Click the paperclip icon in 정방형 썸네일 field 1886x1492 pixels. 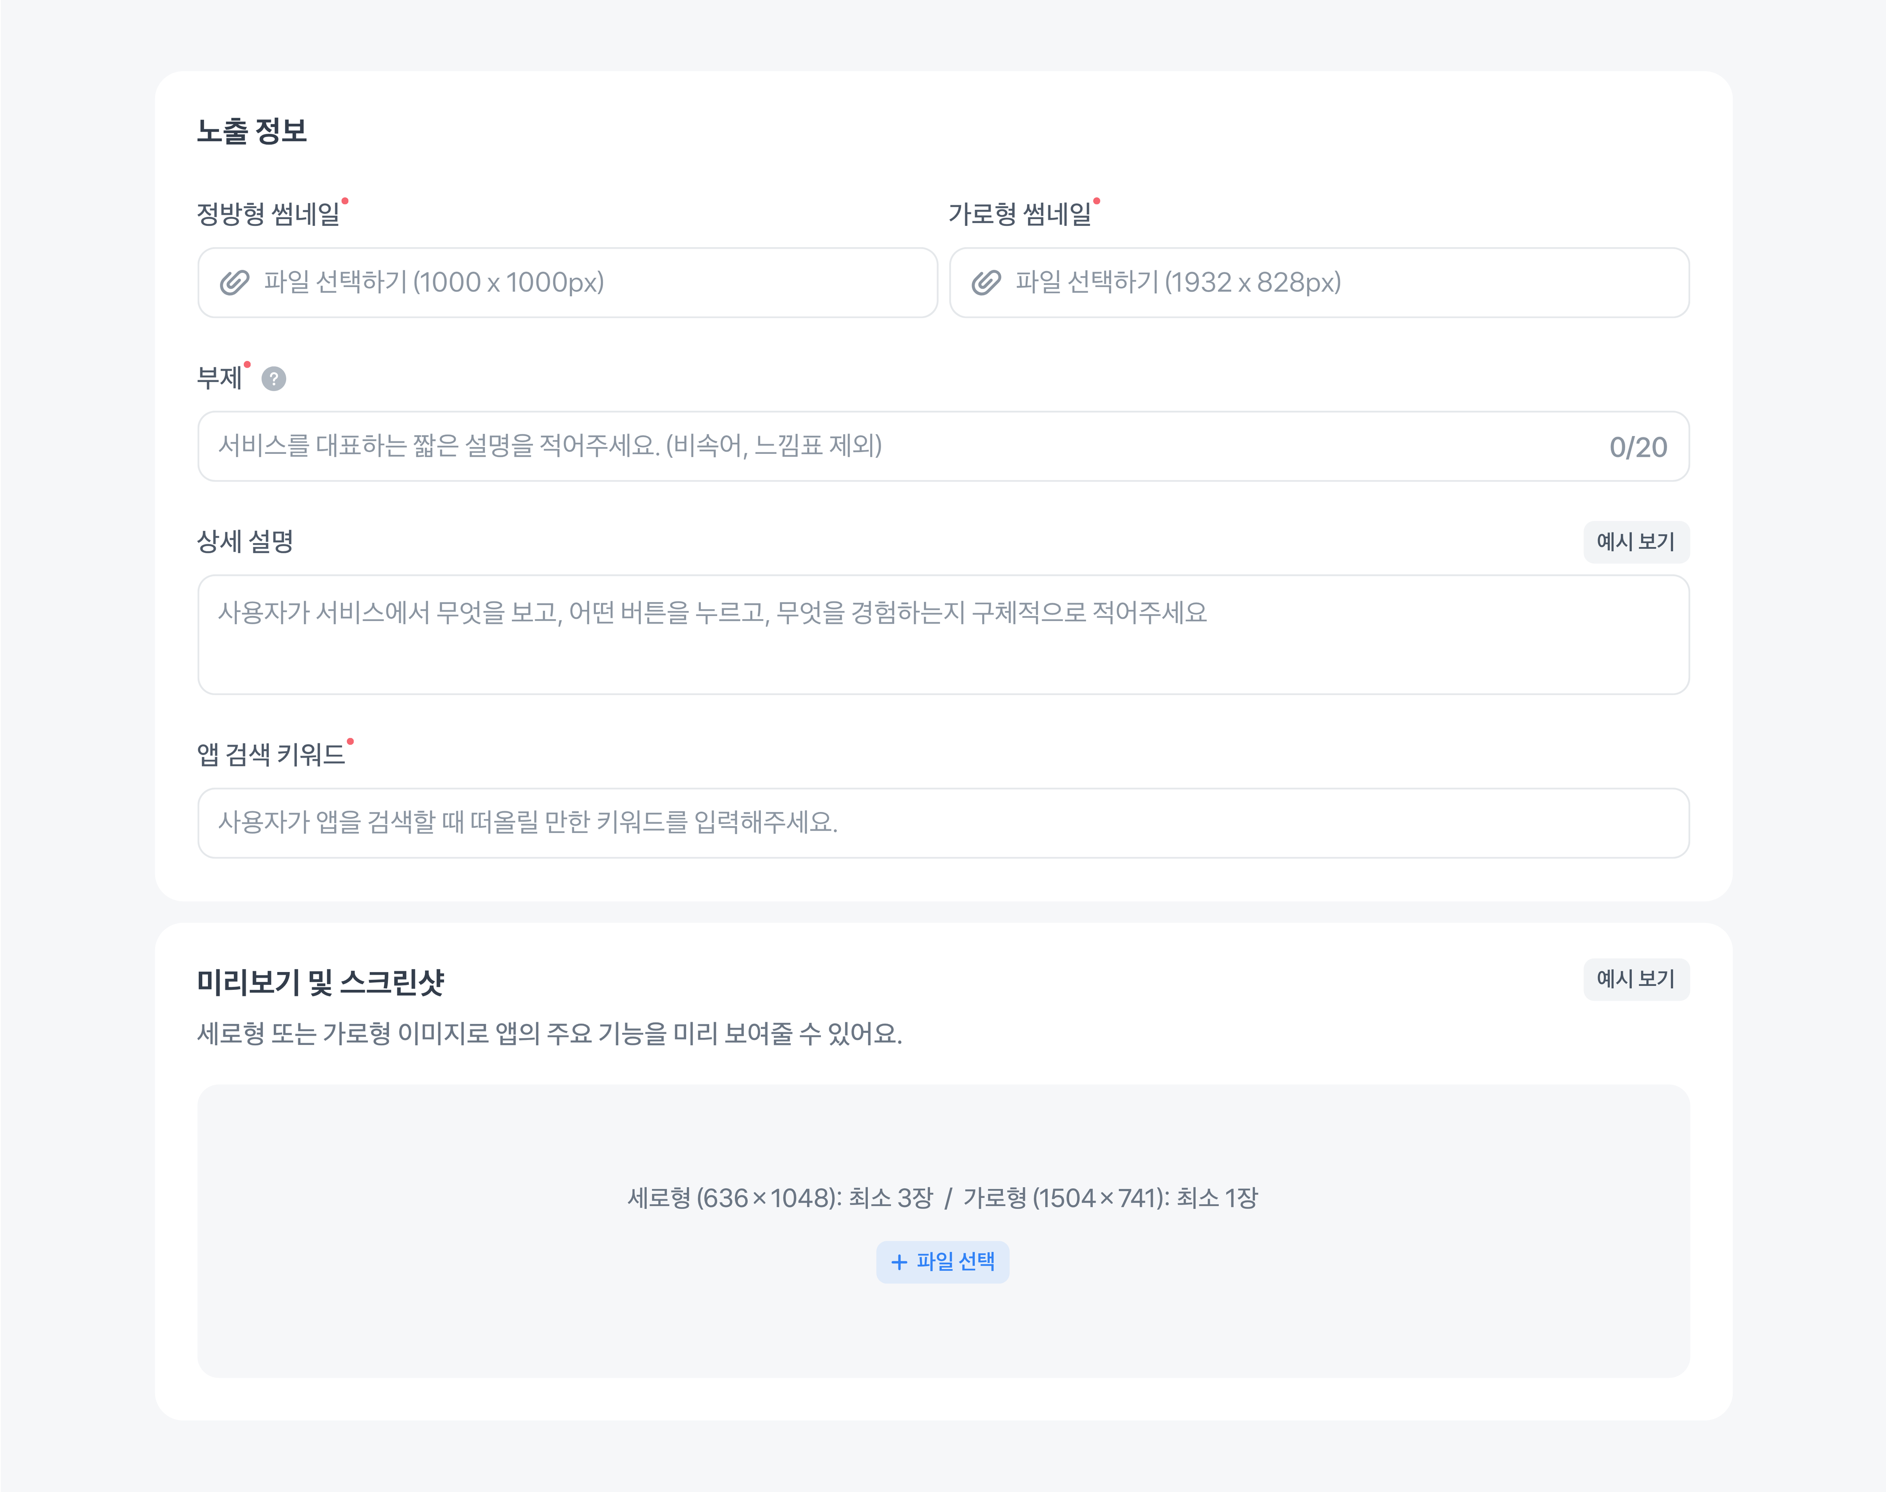[x=234, y=283]
